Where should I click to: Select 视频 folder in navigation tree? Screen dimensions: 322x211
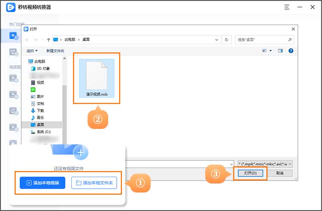(38, 83)
